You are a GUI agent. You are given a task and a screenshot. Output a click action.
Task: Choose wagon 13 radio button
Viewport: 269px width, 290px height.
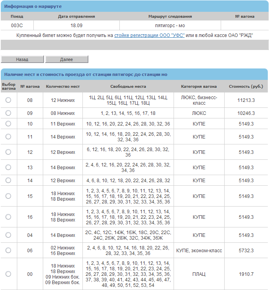[8, 168]
